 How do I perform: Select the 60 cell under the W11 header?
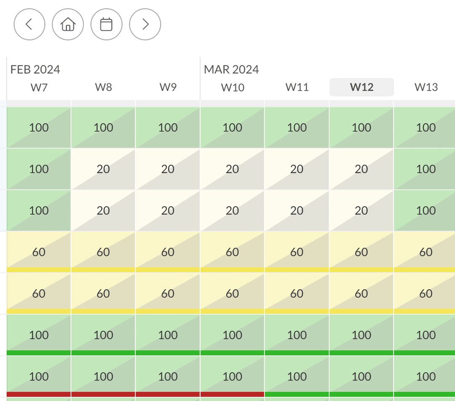(x=297, y=251)
